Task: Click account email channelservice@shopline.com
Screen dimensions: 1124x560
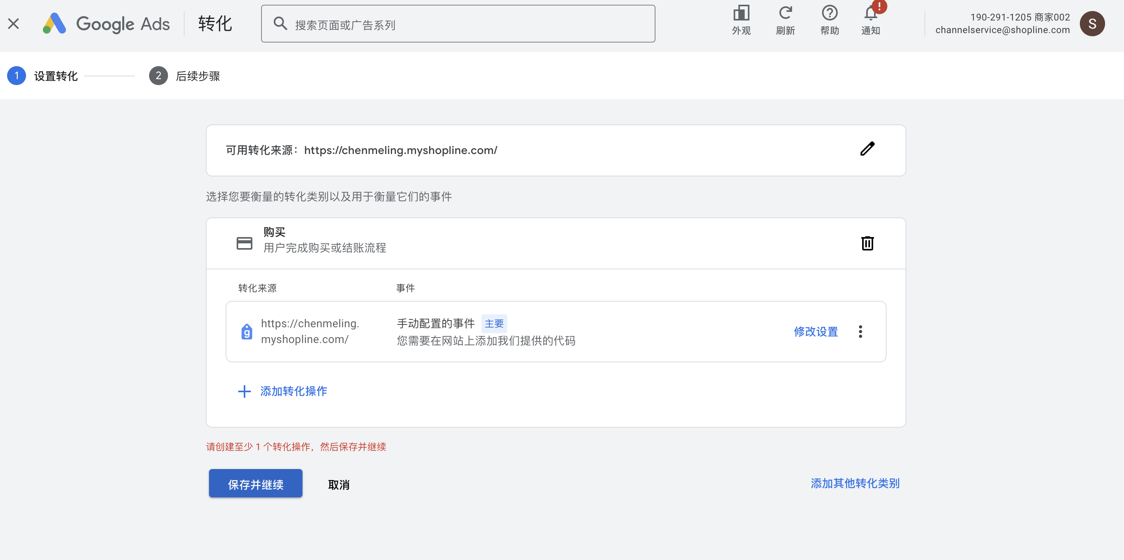Action: pyautogui.click(x=1002, y=30)
